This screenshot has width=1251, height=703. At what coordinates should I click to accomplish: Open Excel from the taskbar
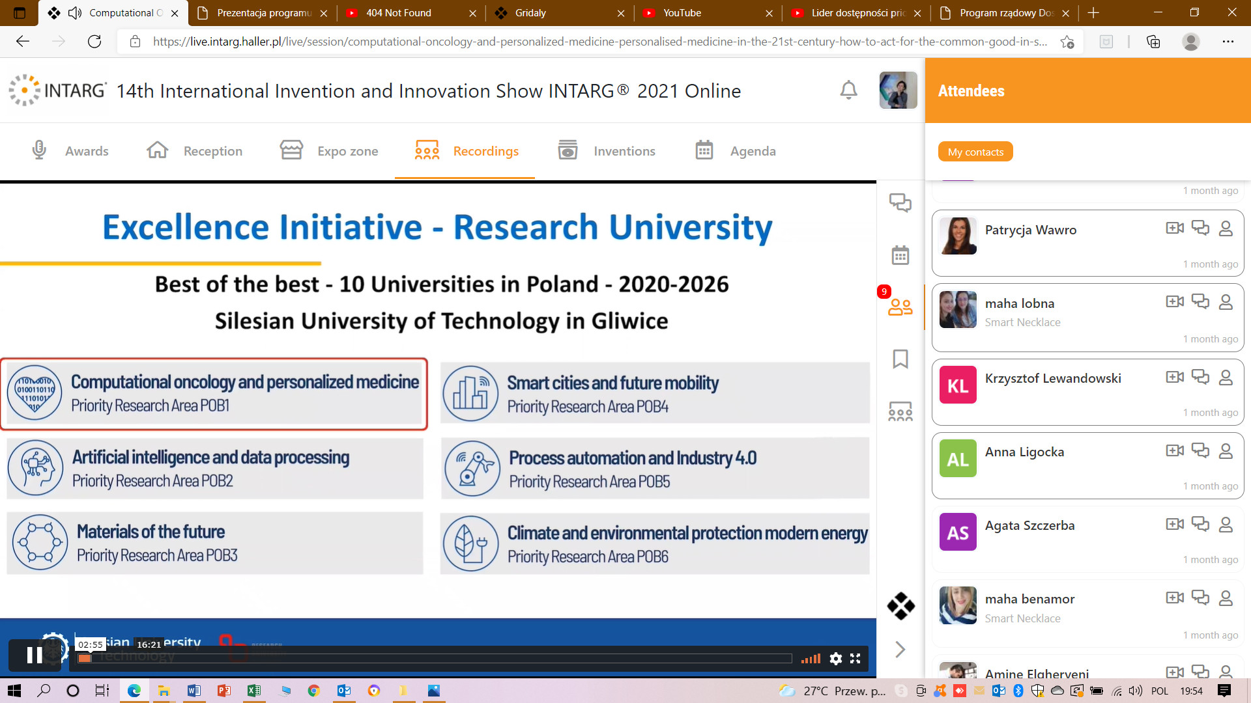click(253, 691)
